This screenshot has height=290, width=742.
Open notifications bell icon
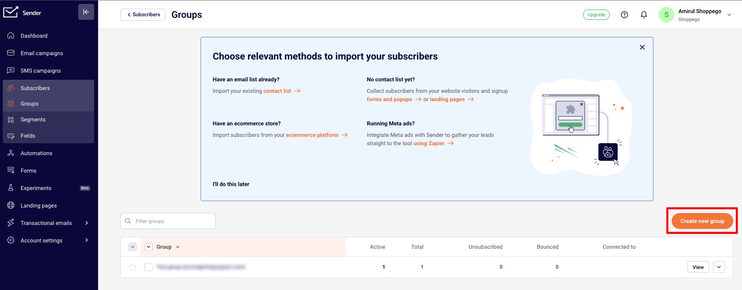pos(644,15)
